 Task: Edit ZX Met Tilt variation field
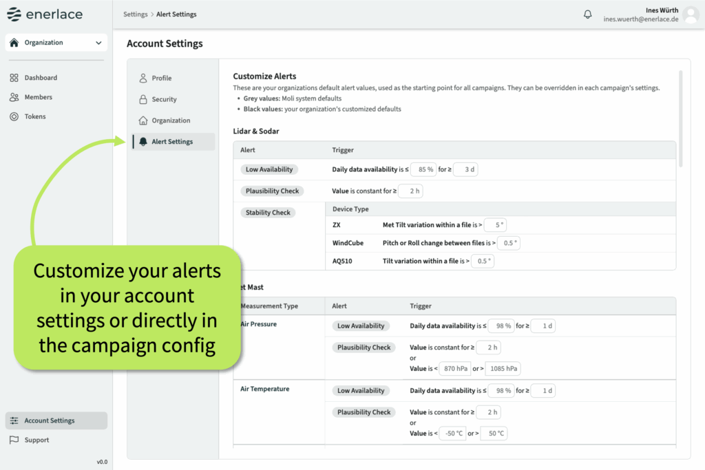[x=495, y=225]
